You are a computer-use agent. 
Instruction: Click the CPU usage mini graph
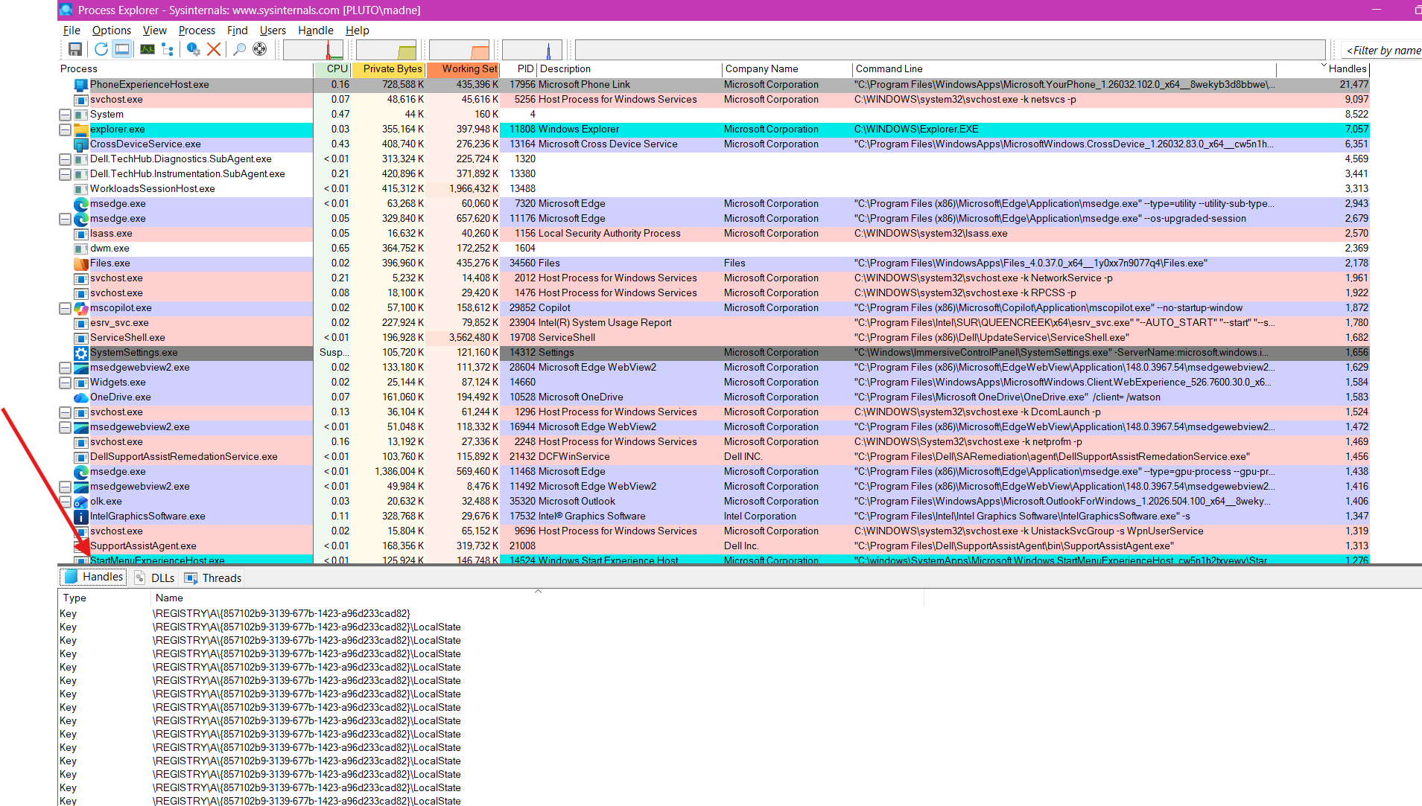pos(314,50)
